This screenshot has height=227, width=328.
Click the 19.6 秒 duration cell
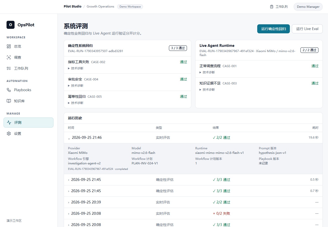click(313, 138)
